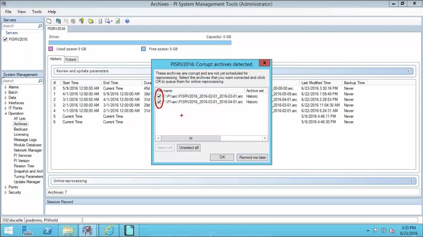Uncheck the 2016-02-01_2016-03-01.arc archive checkbox
The width and height of the screenshot is (423, 237).
pos(159,96)
